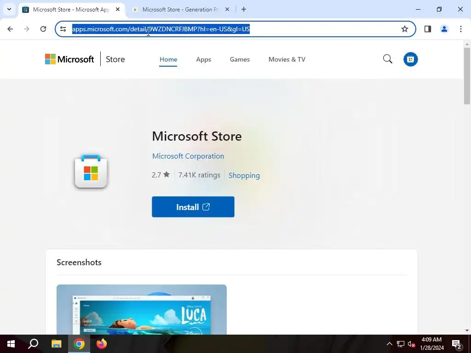The image size is (471, 353).
Task: Click the 2.7 star rating
Action: tap(161, 175)
